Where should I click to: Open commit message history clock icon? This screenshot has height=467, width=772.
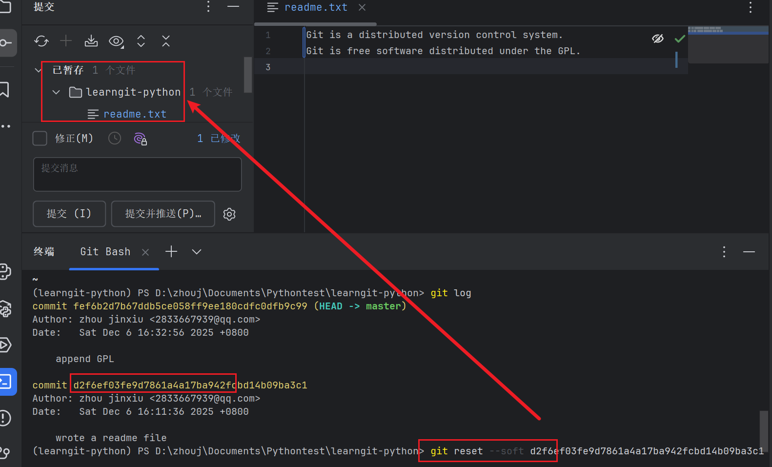(x=115, y=139)
